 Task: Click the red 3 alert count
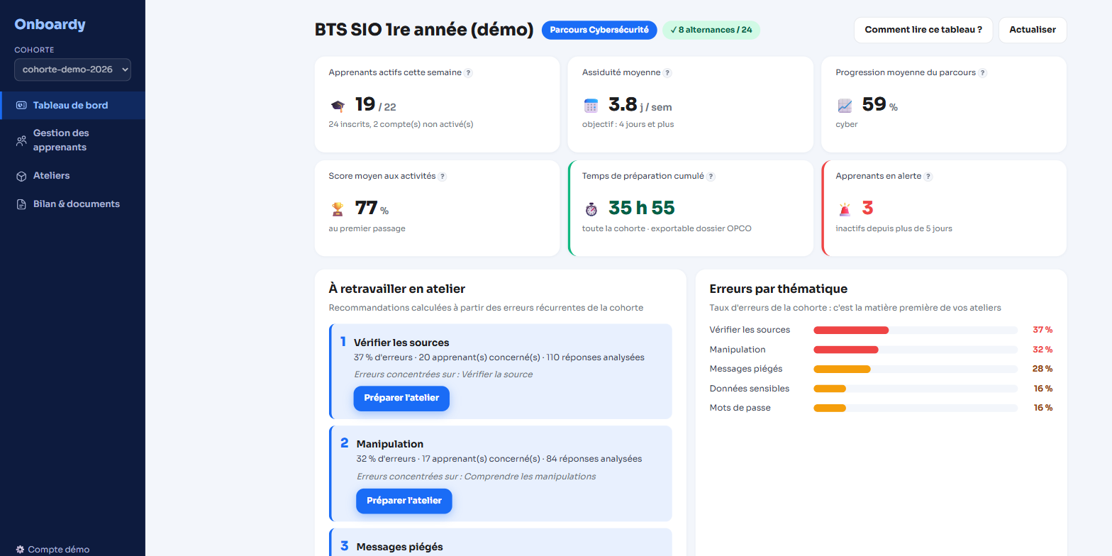coord(867,208)
